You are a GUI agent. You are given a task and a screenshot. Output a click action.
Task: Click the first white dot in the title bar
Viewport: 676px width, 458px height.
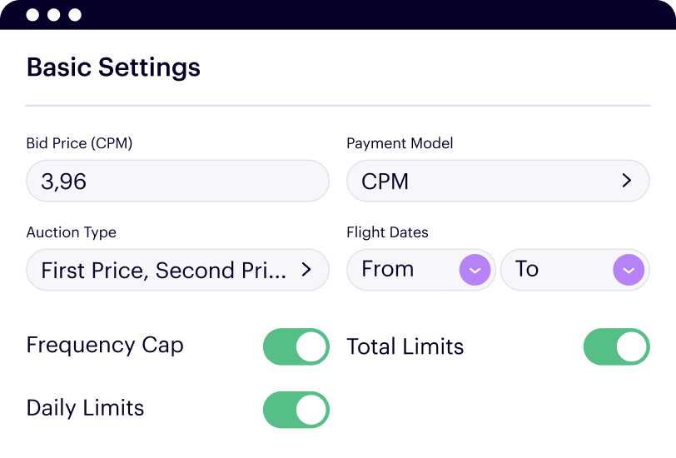[x=32, y=15]
